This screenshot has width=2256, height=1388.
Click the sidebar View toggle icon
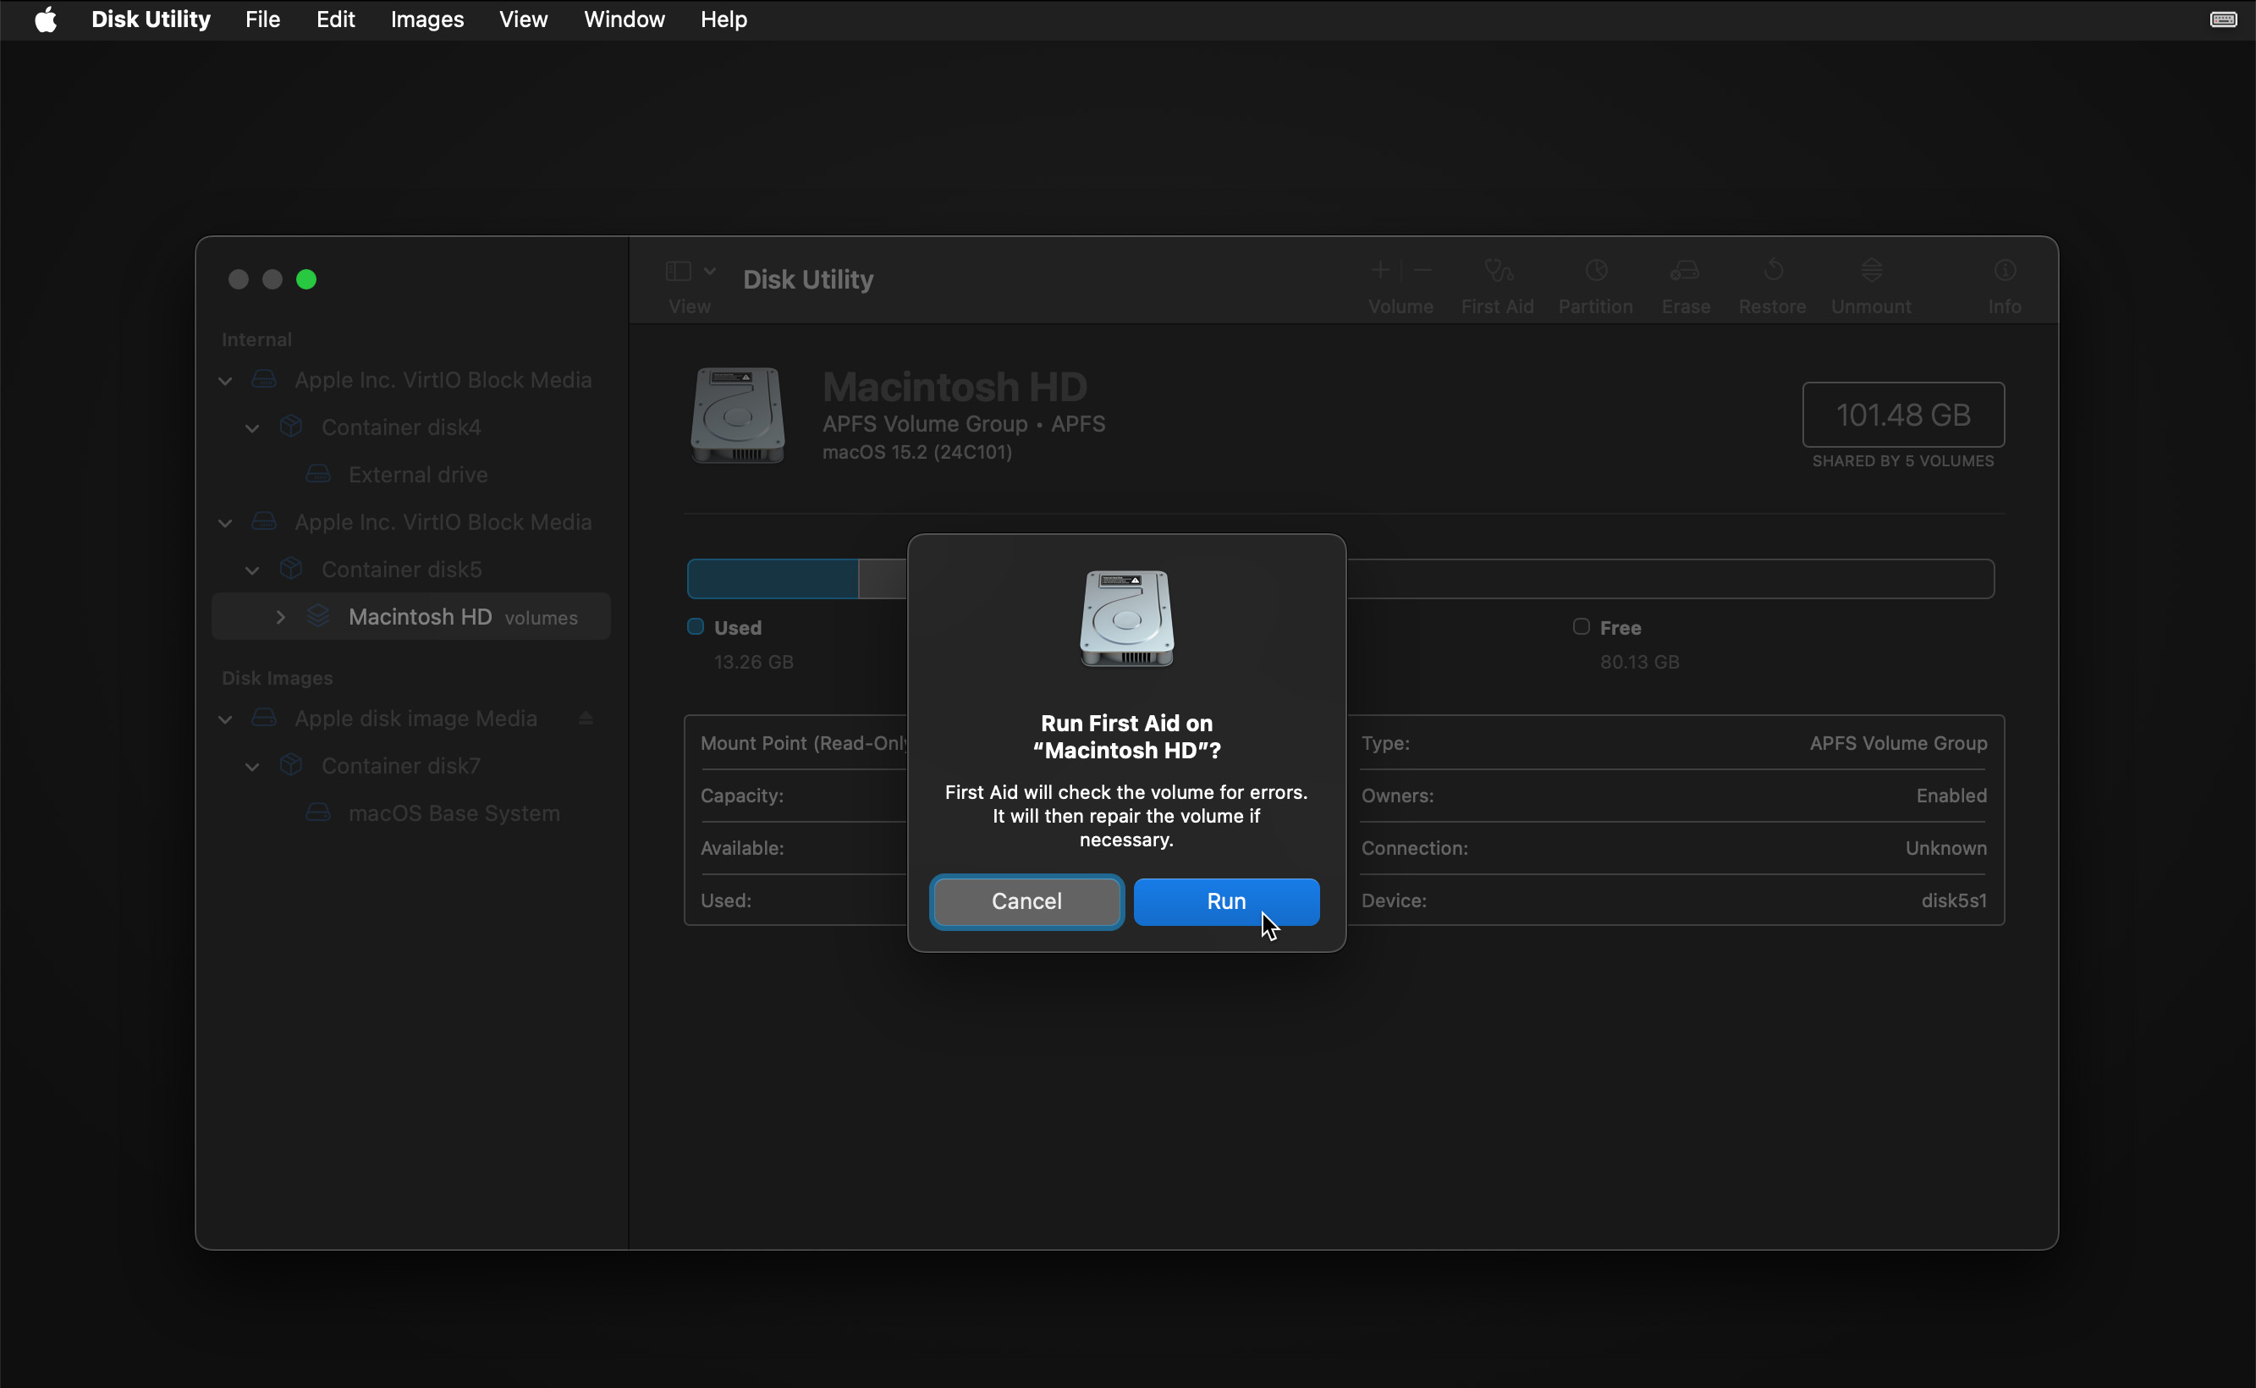(x=679, y=271)
